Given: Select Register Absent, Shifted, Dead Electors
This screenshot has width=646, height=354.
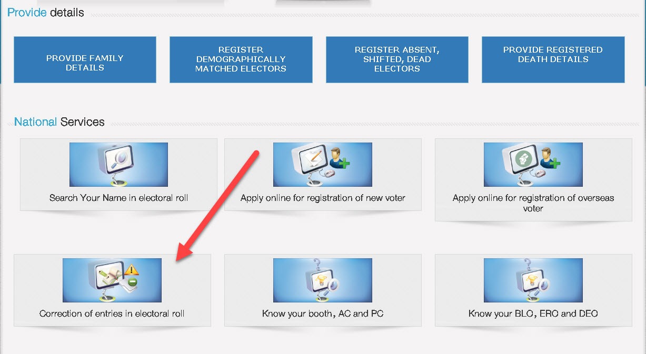Looking at the screenshot, I should tap(397, 59).
